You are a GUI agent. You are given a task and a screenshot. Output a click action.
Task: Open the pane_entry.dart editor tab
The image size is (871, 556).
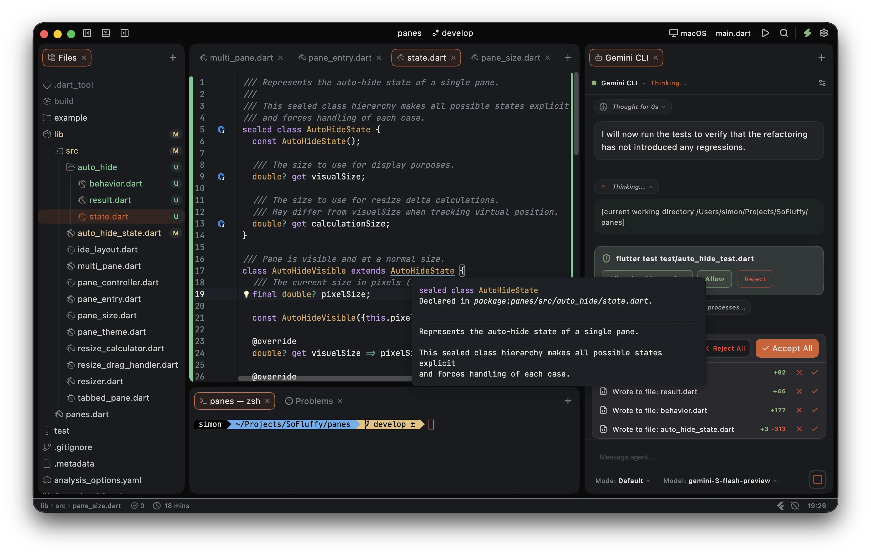point(340,58)
